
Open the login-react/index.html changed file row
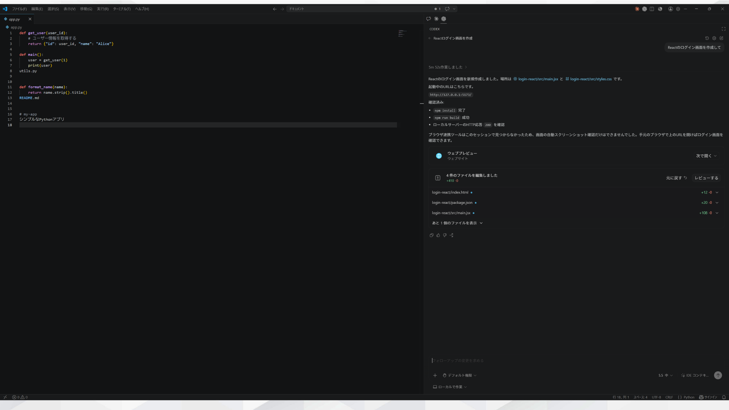coord(576,192)
